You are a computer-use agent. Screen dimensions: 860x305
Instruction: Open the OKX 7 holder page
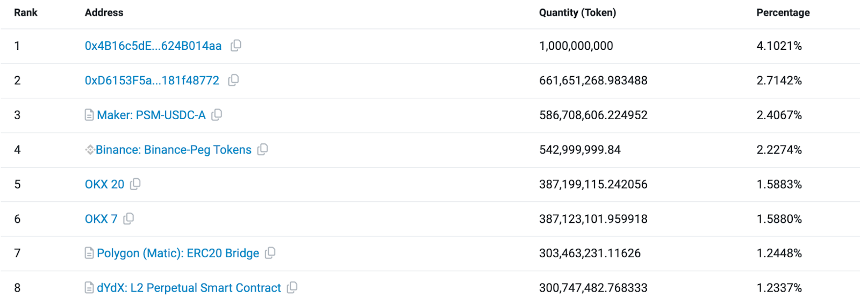tap(101, 219)
